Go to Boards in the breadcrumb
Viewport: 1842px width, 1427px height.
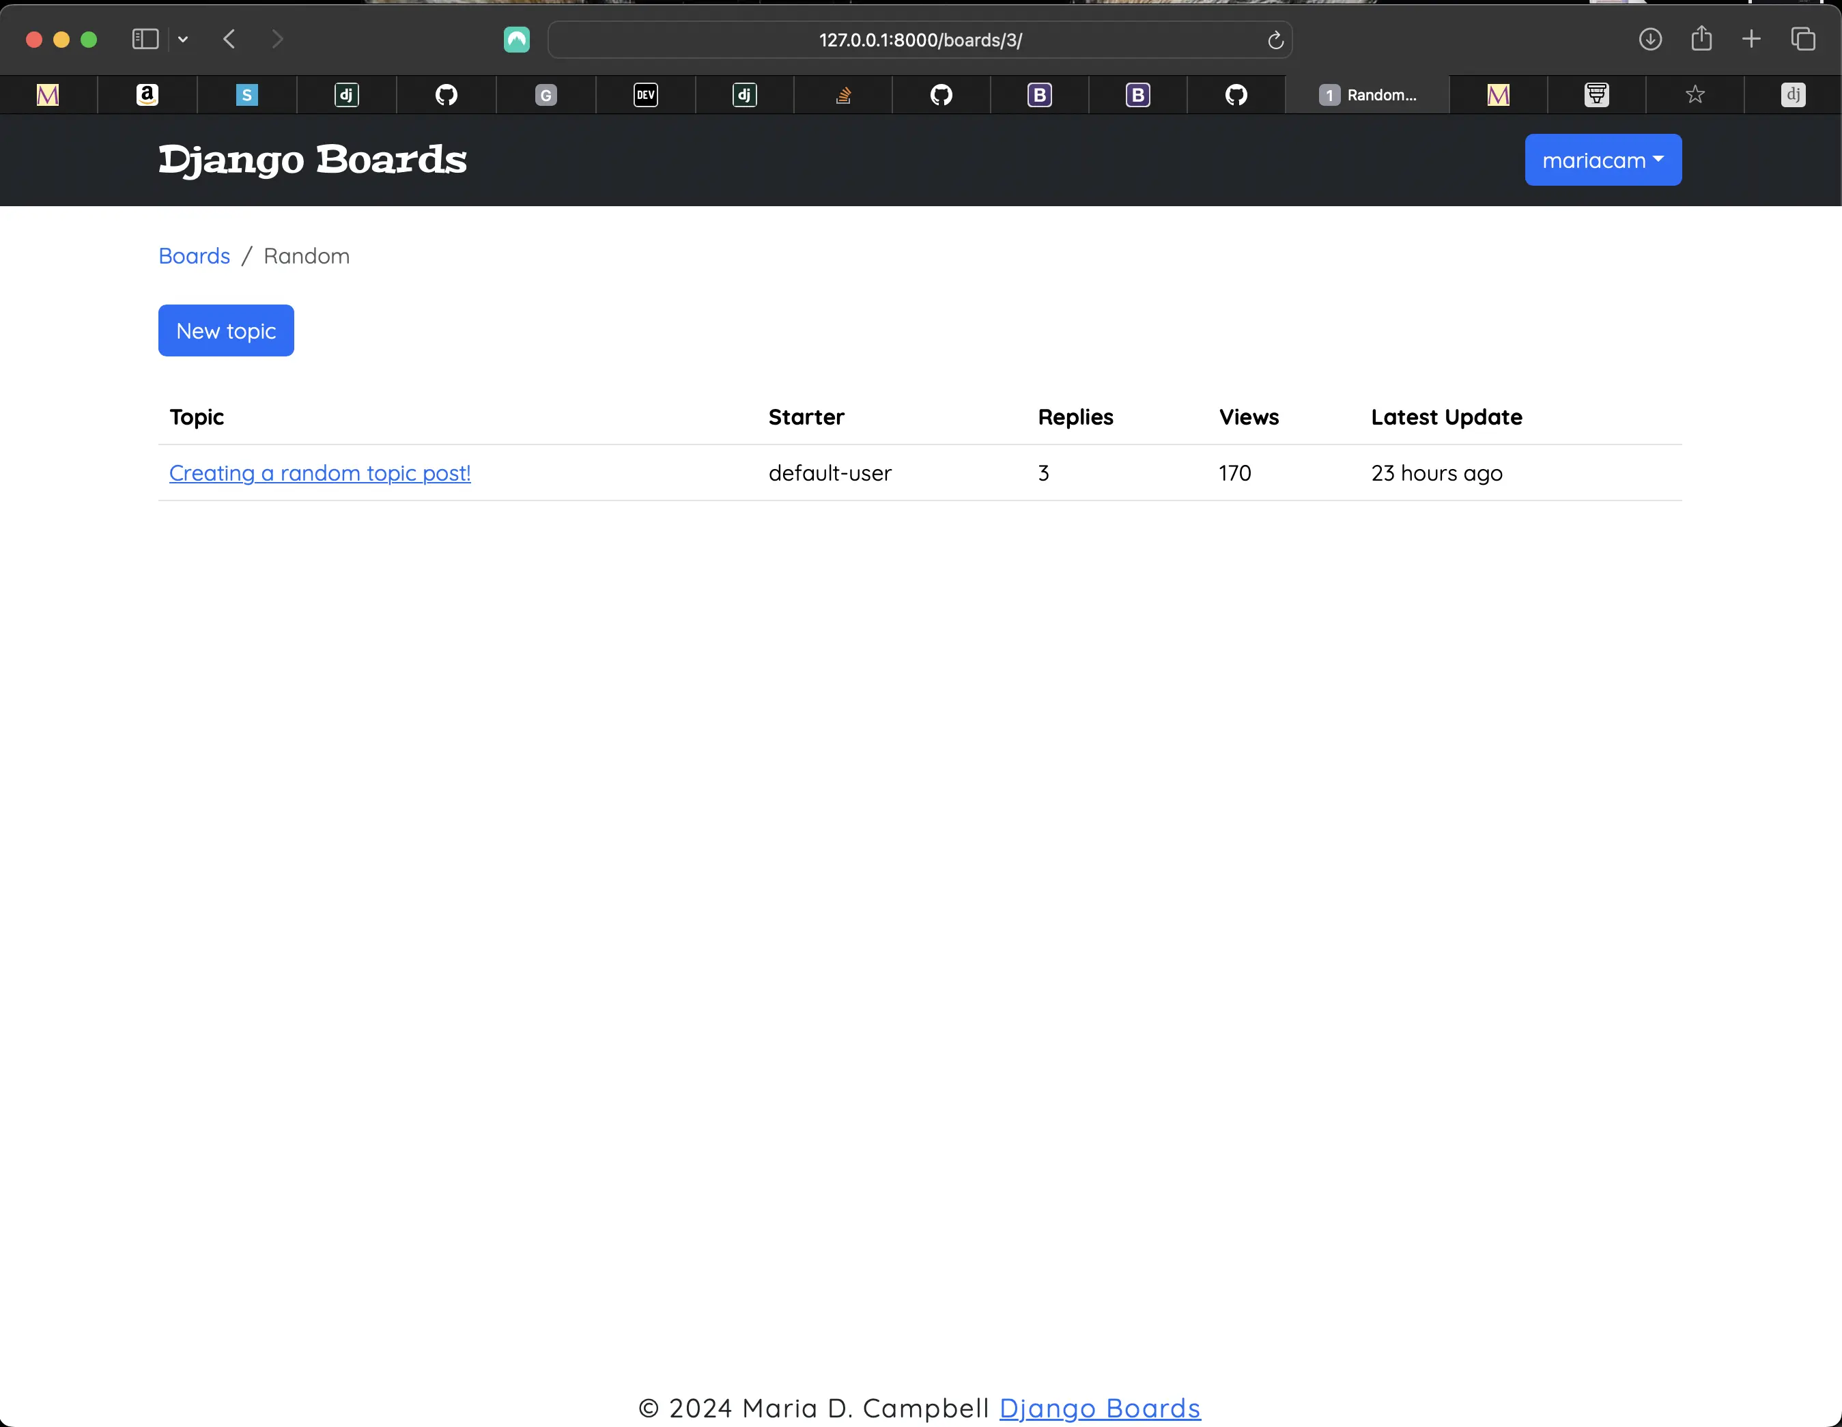point(194,255)
